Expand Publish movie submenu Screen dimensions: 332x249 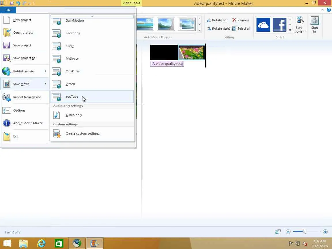pos(24,71)
